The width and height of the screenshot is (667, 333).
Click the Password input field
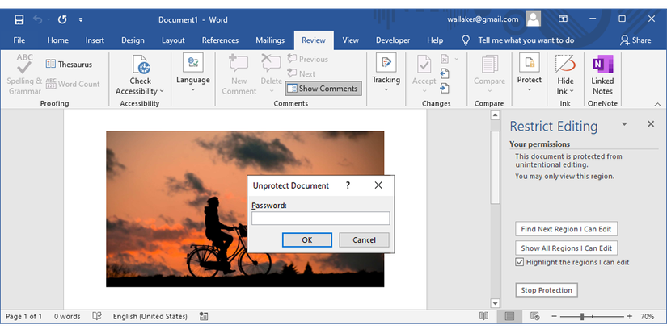pos(320,219)
